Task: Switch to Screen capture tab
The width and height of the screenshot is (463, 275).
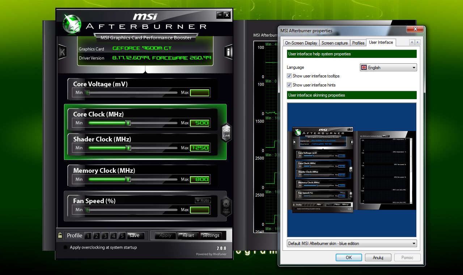Action: 335,43
